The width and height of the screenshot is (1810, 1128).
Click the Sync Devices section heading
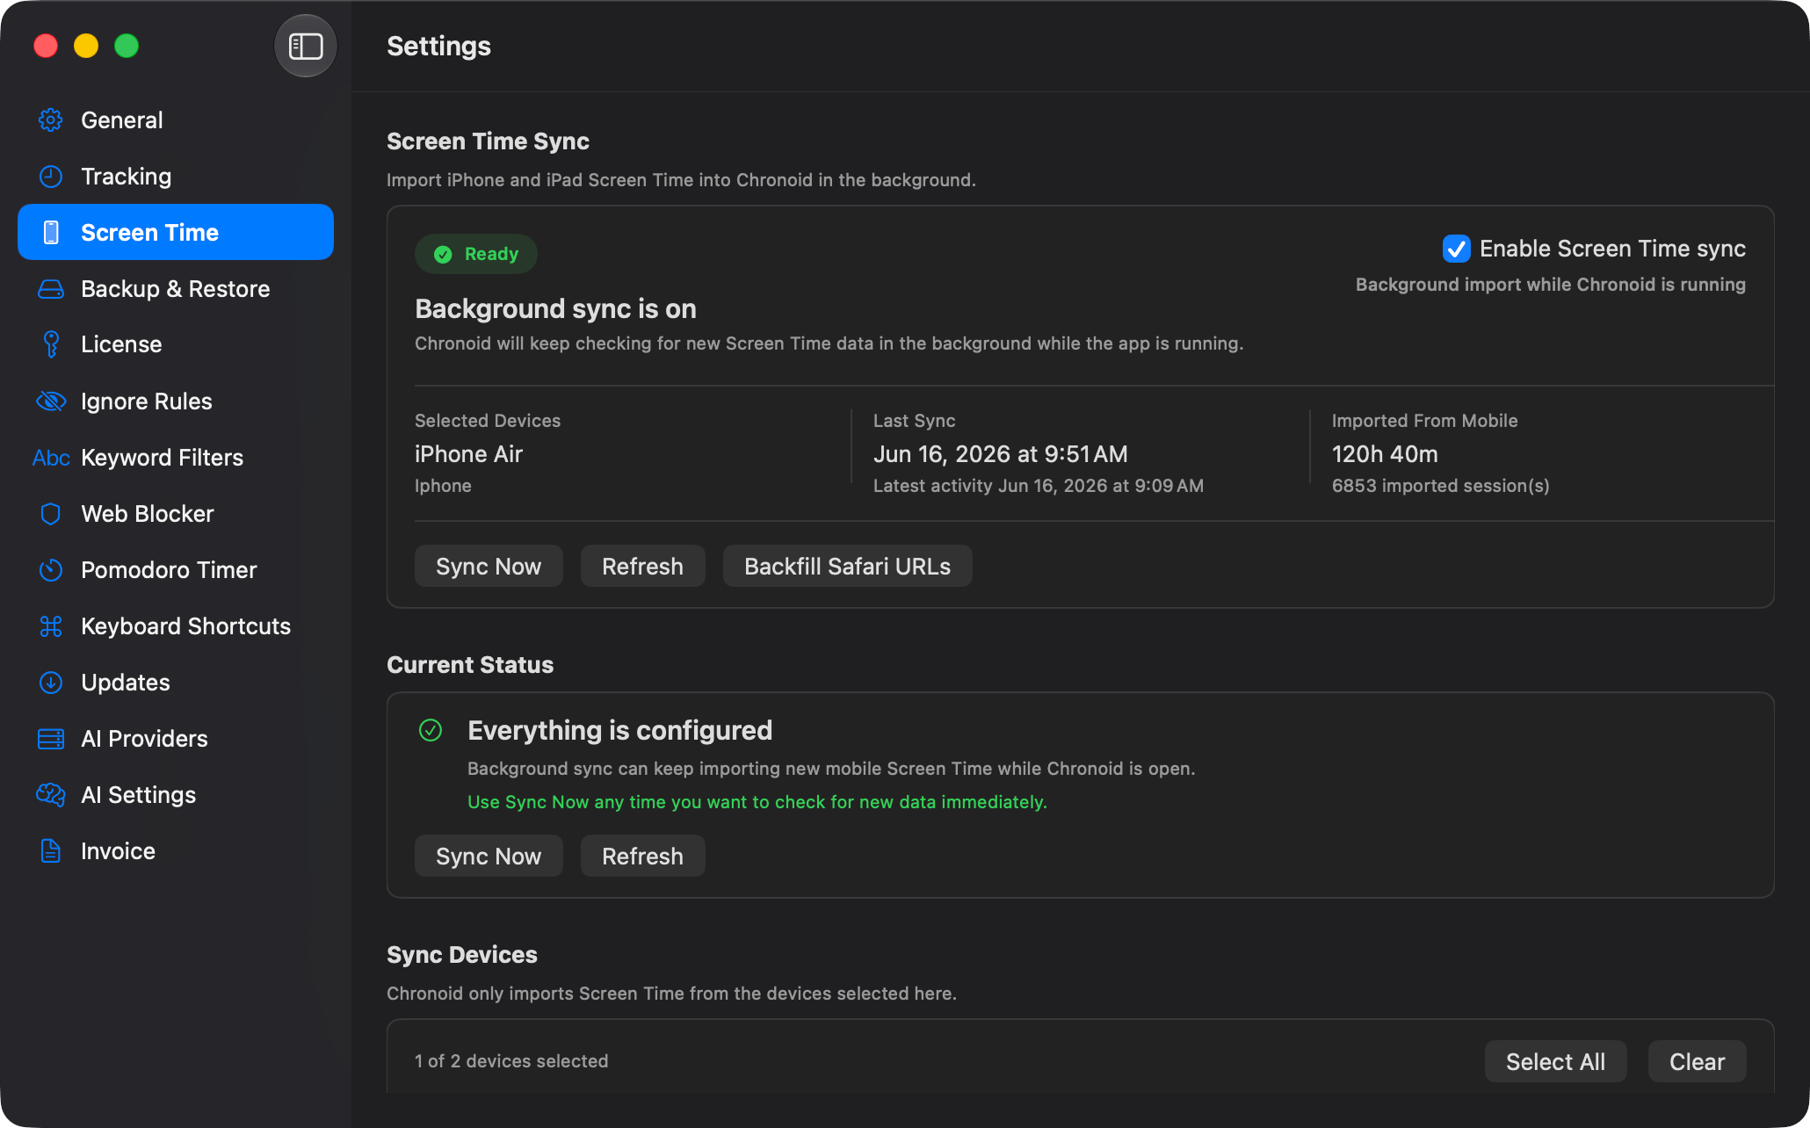click(462, 955)
